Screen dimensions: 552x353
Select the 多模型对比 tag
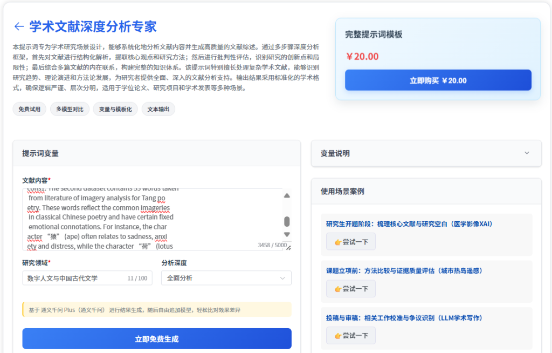pos(70,110)
